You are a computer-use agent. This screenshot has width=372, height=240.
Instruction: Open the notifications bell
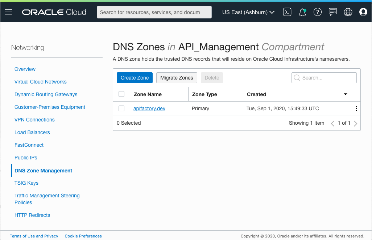[302, 12]
